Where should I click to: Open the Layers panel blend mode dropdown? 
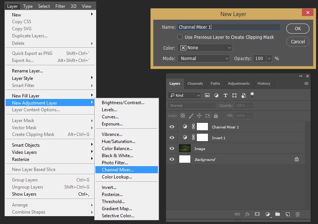click(192, 105)
